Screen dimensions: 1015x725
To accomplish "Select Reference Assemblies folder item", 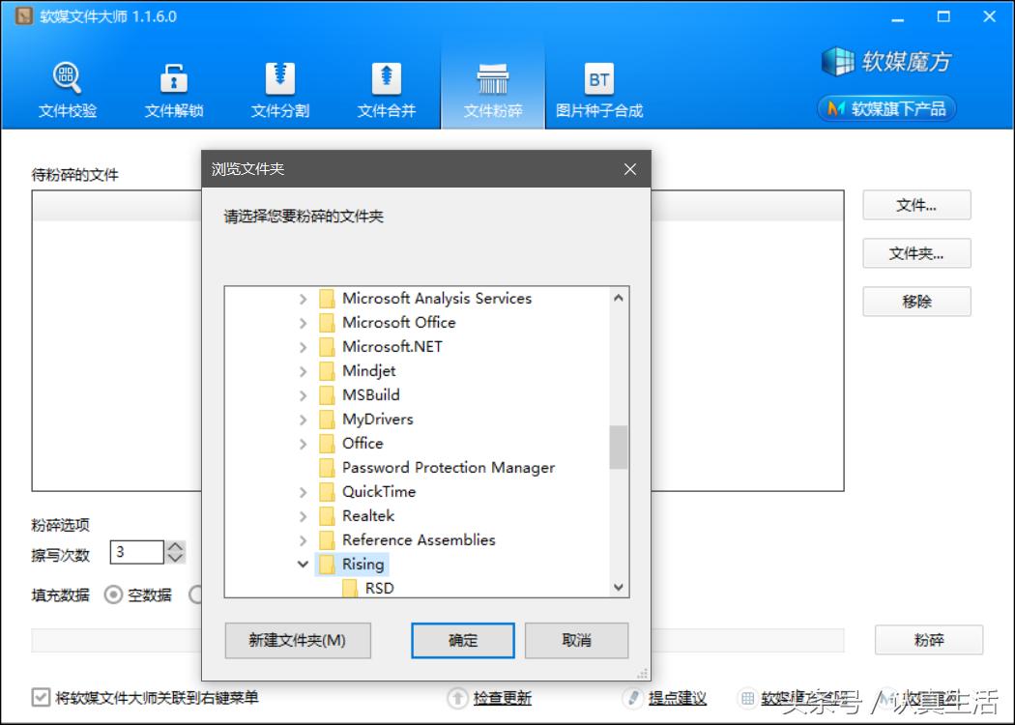I will click(x=408, y=539).
